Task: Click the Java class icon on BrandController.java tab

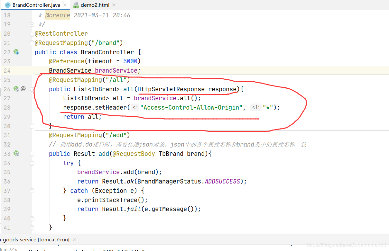Action: coord(7,5)
